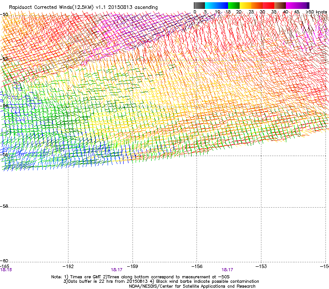Screen dimensions: 329x289
Task: Click the -153 longitude axis label
Action: (261, 266)
